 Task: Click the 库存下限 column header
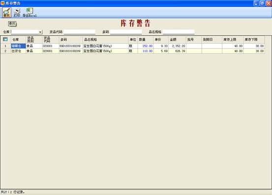254,40
